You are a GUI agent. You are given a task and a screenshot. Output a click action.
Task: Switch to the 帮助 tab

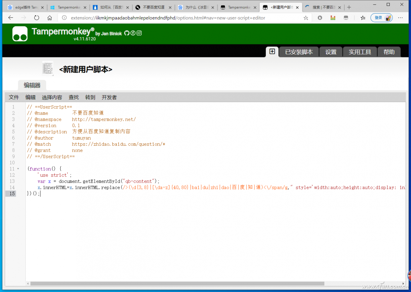coord(389,52)
